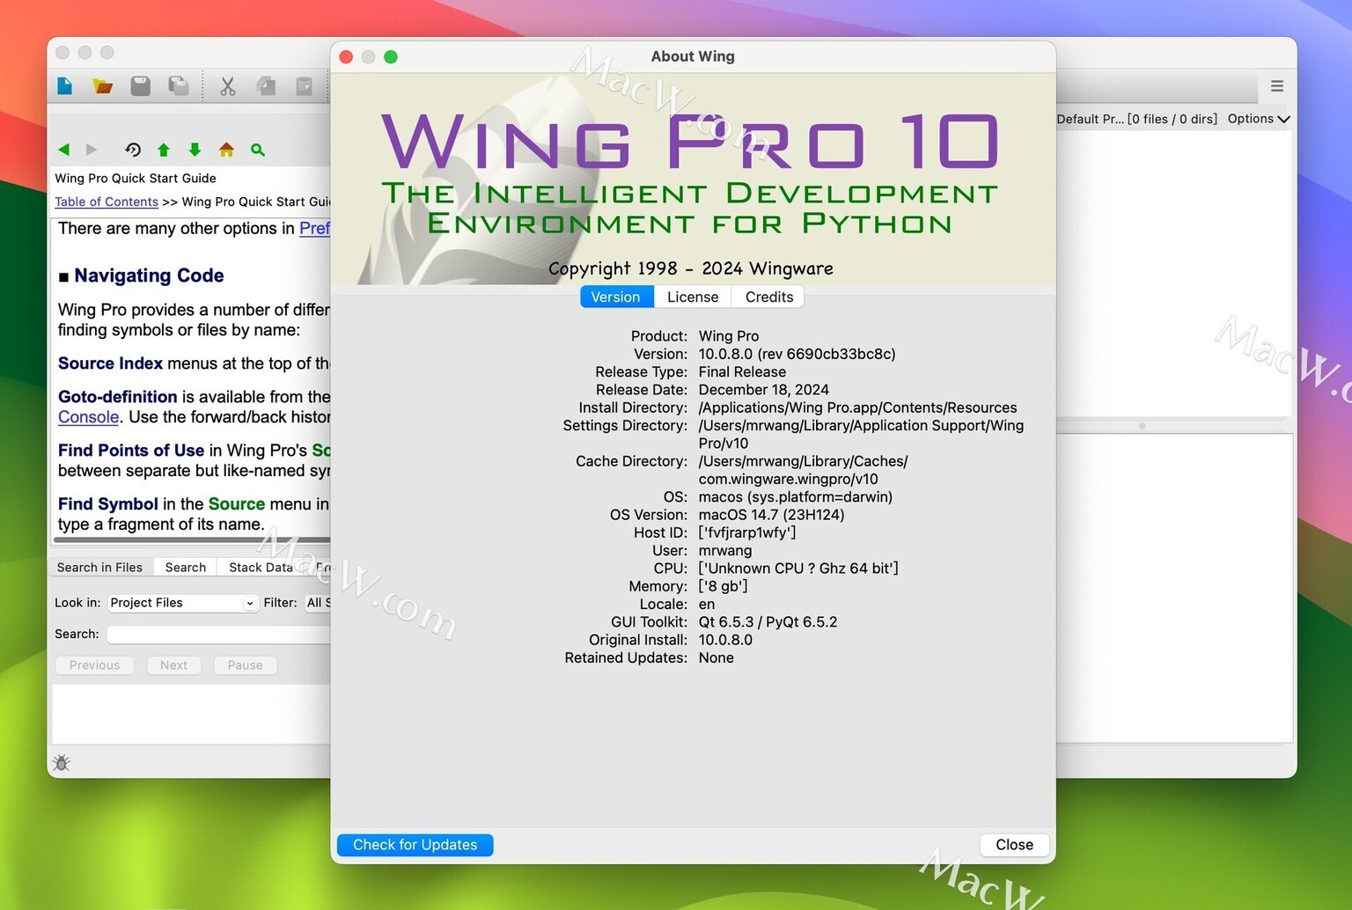
Task: Open the Filter dropdown in Search in Files
Action: pyautogui.click(x=318, y=603)
